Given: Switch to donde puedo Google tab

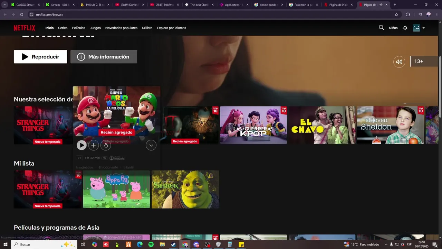Looking at the screenshot, I should tap(269, 5).
